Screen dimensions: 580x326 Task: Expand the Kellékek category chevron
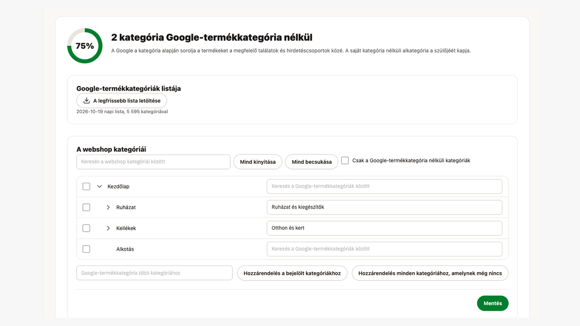click(x=108, y=228)
